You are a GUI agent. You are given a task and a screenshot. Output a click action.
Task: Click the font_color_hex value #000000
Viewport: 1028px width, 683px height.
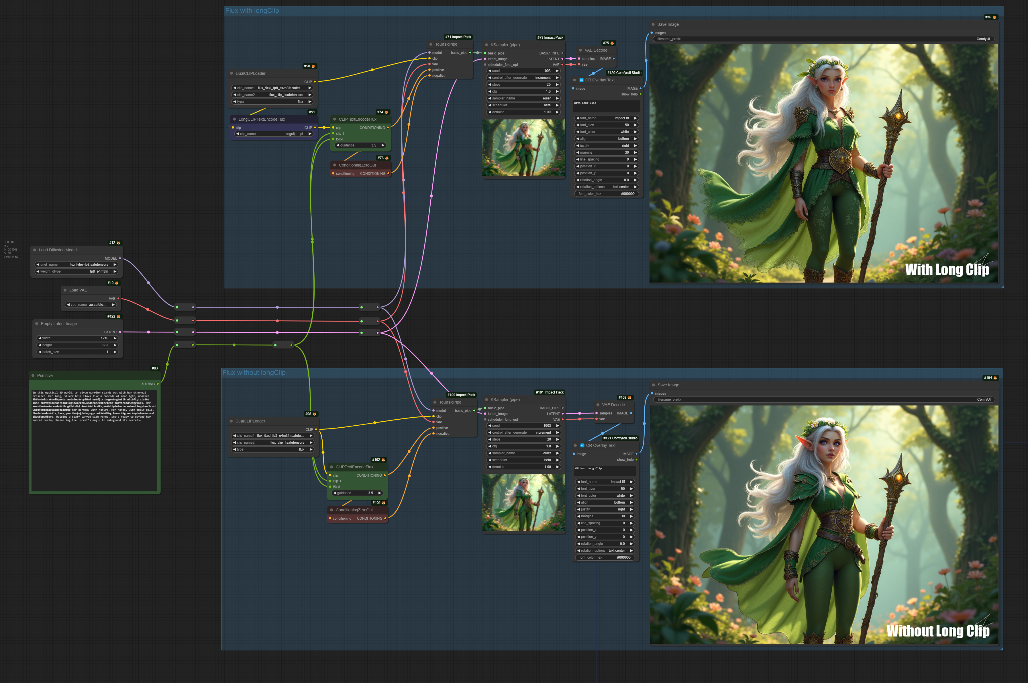(627, 194)
